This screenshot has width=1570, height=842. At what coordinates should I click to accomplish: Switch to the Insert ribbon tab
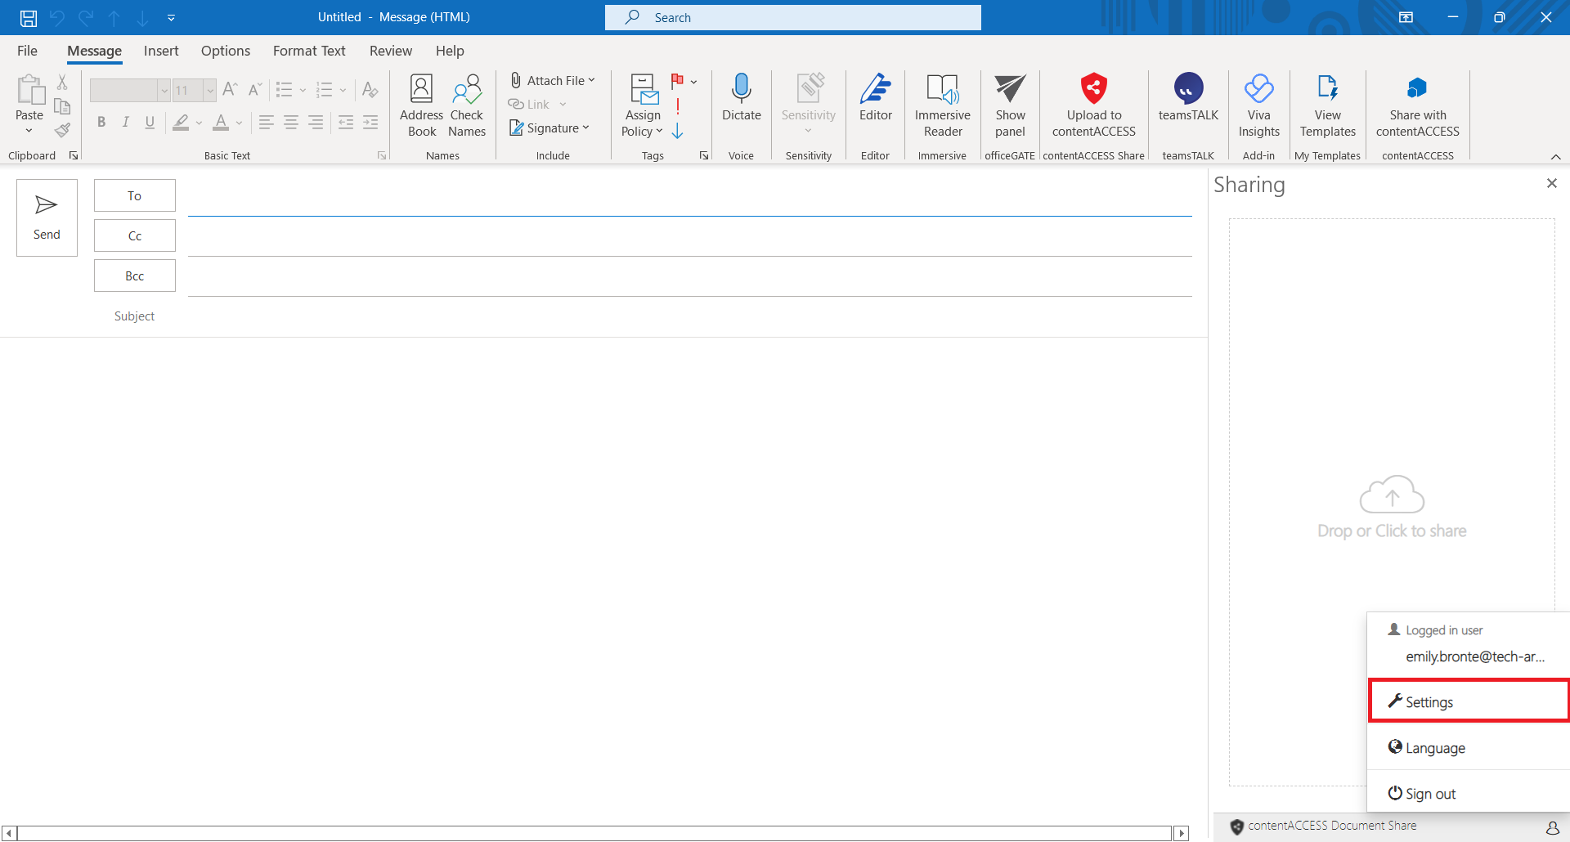point(161,51)
